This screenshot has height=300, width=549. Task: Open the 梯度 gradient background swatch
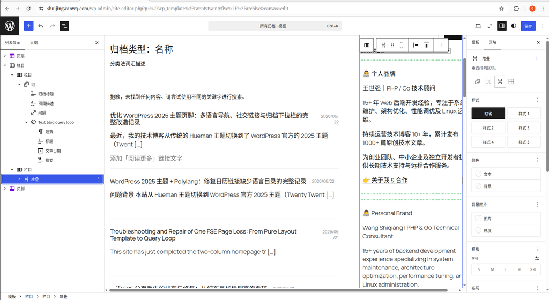coord(506,230)
